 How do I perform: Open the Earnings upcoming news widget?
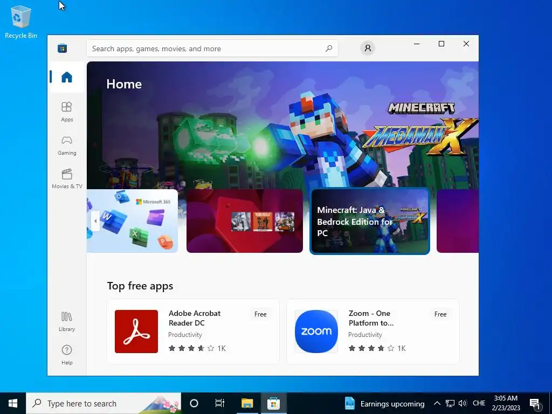click(384, 403)
